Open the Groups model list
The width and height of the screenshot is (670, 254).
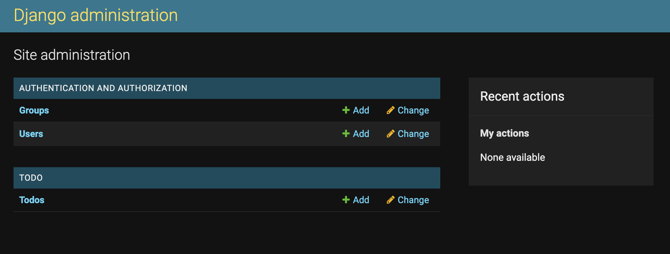click(x=34, y=110)
